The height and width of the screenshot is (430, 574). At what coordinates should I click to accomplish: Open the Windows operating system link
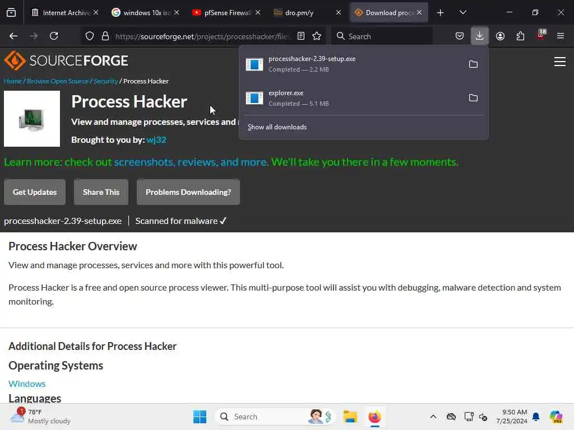(27, 384)
